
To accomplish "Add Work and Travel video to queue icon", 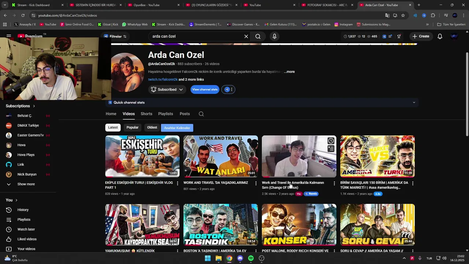I will pyautogui.click(x=331, y=148).
